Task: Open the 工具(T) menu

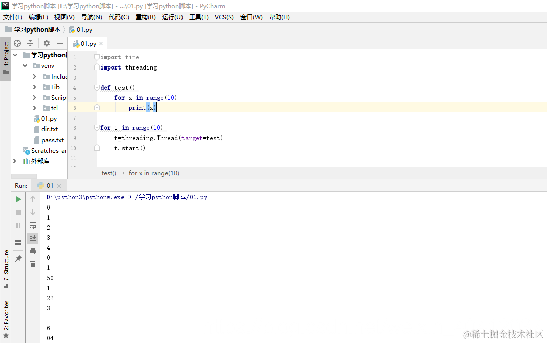Action: click(199, 17)
